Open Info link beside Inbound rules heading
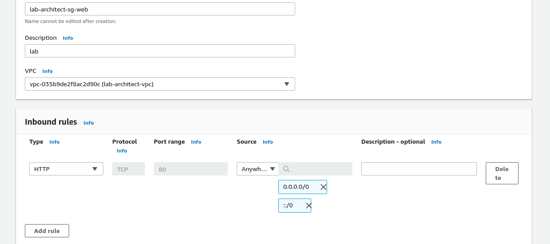Viewport: 550px width, 244px height. click(x=89, y=123)
